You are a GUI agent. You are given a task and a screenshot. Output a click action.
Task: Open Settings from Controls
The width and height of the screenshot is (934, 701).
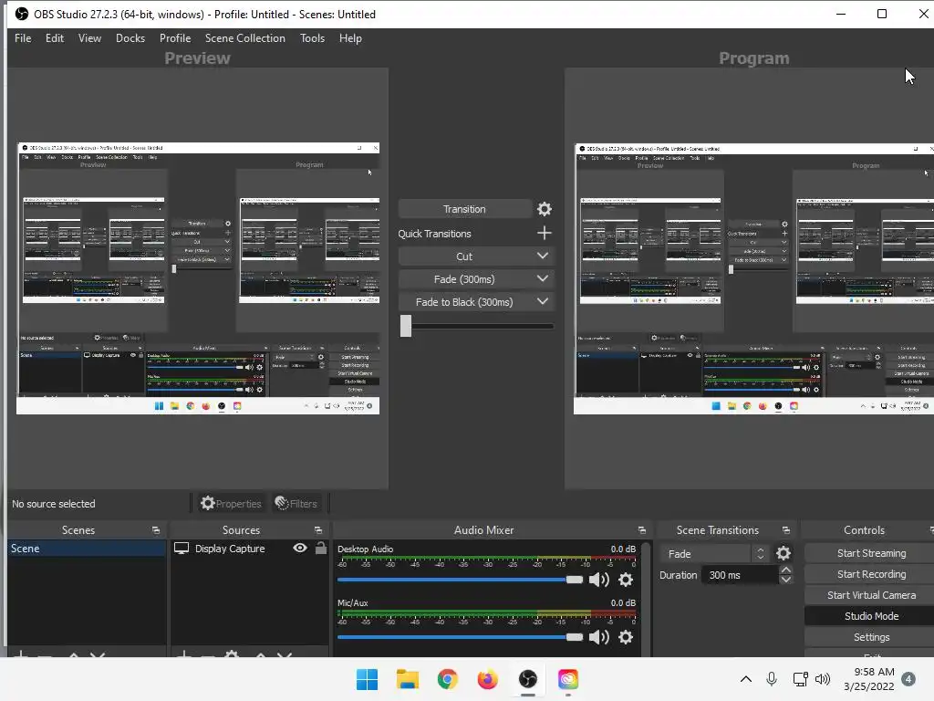[871, 637]
